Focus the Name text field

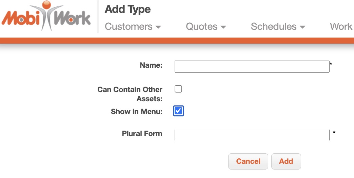pos(252,67)
